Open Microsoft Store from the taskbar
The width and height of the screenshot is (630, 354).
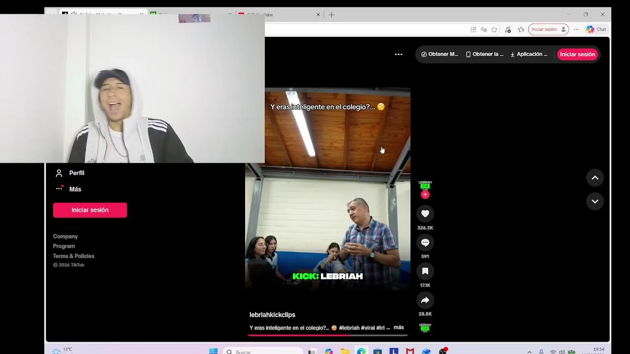(x=378, y=351)
